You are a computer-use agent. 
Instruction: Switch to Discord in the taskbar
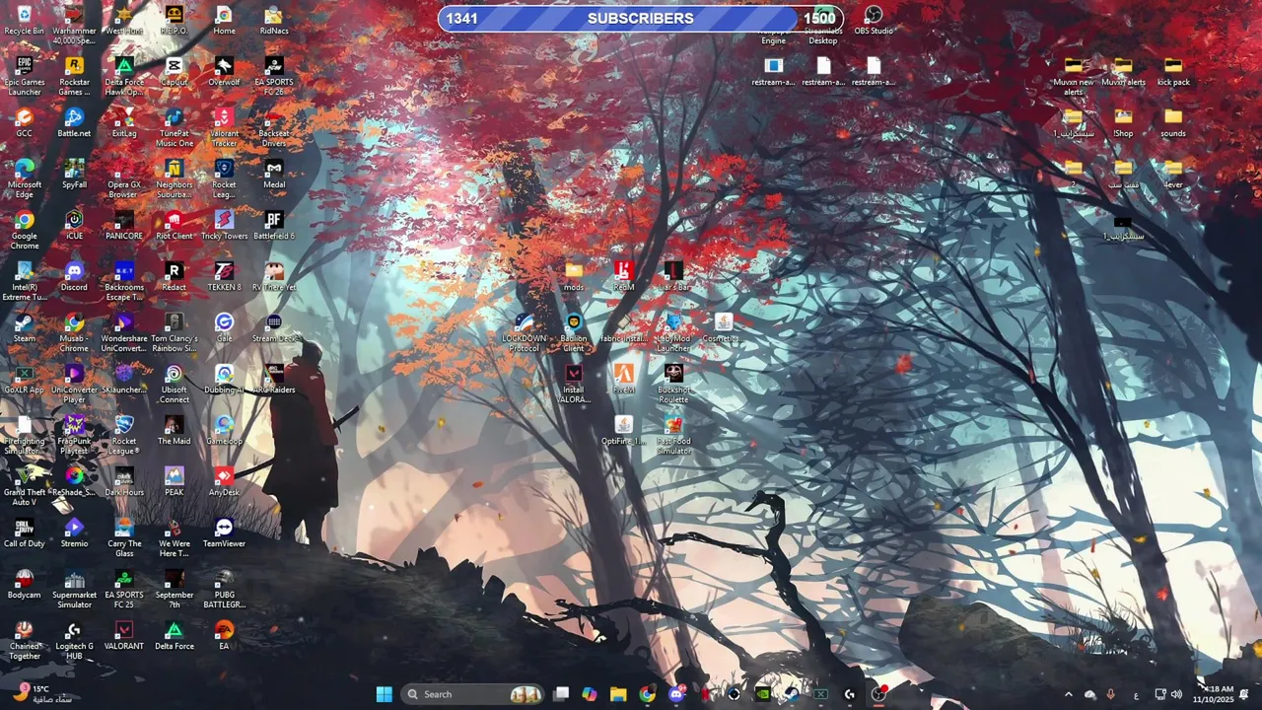(675, 694)
